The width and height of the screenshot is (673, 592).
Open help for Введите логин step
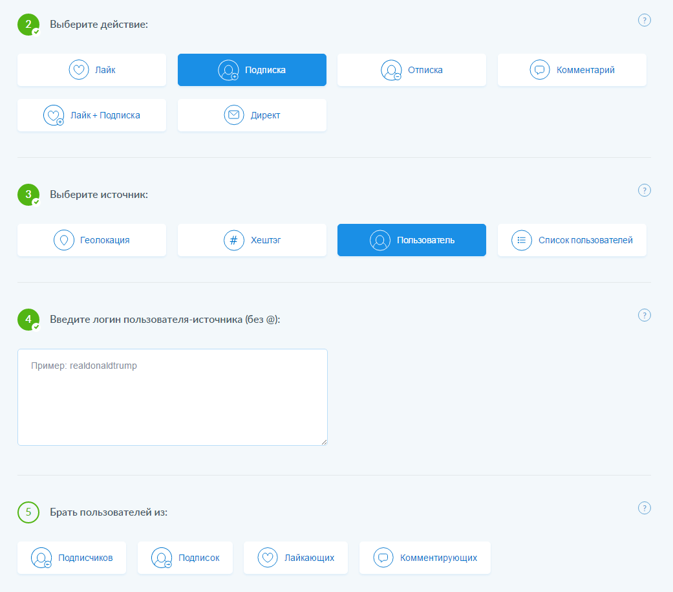644,315
